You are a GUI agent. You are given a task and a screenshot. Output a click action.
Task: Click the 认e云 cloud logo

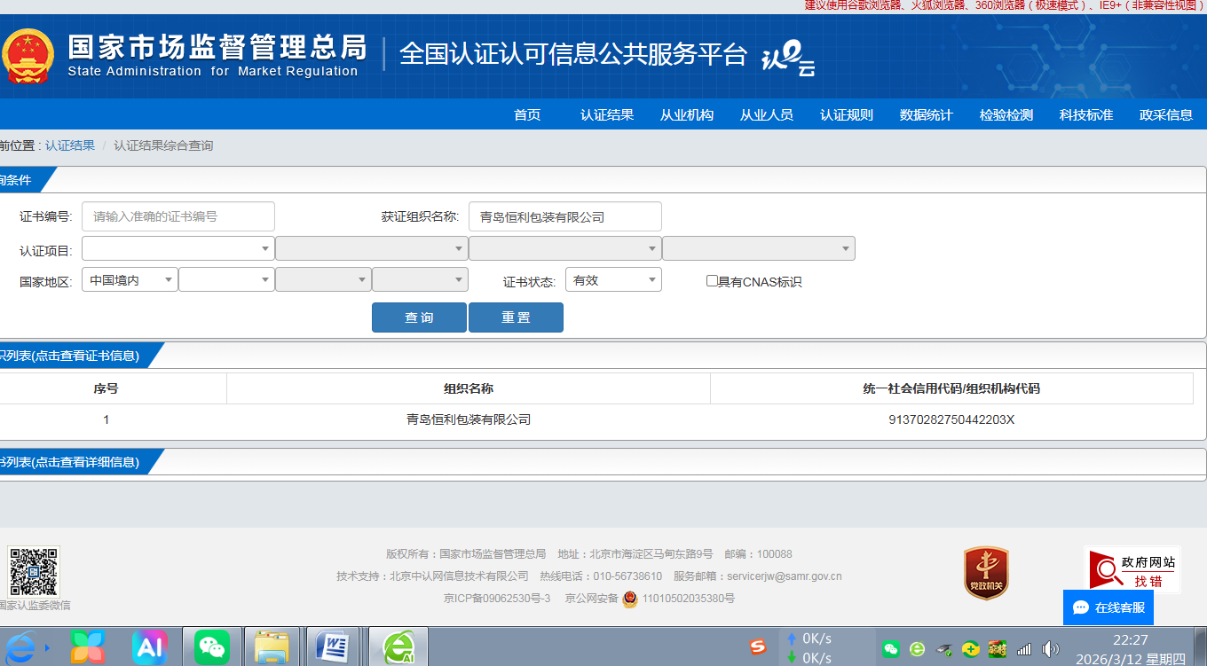pos(788,59)
